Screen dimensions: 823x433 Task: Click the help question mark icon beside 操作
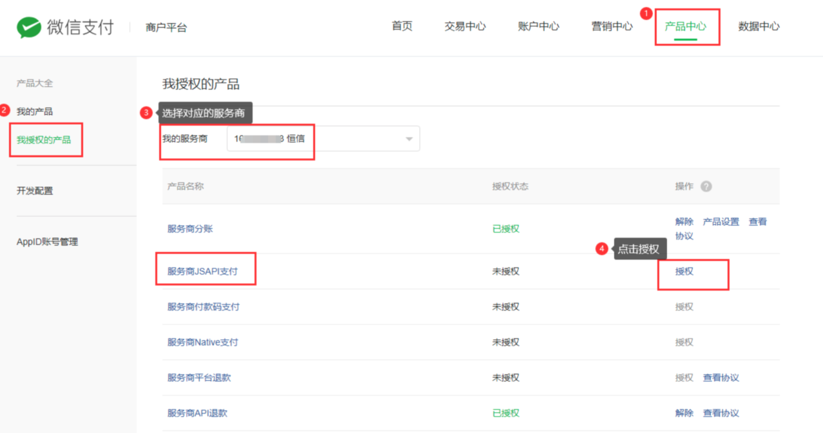706,186
